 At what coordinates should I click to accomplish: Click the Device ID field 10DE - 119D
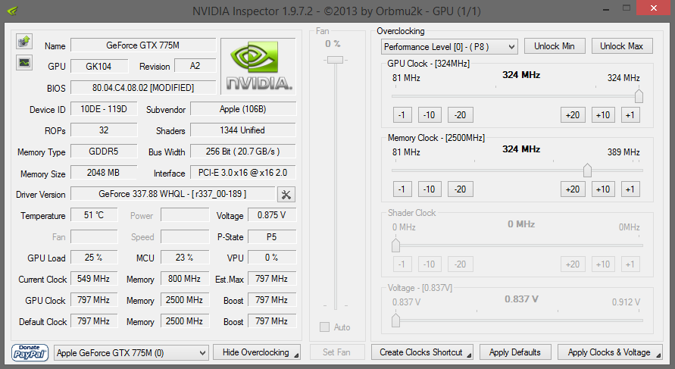104,109
